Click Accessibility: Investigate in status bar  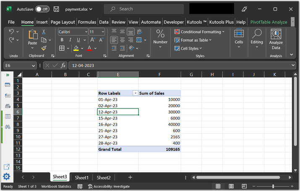(x=109, y=186)
